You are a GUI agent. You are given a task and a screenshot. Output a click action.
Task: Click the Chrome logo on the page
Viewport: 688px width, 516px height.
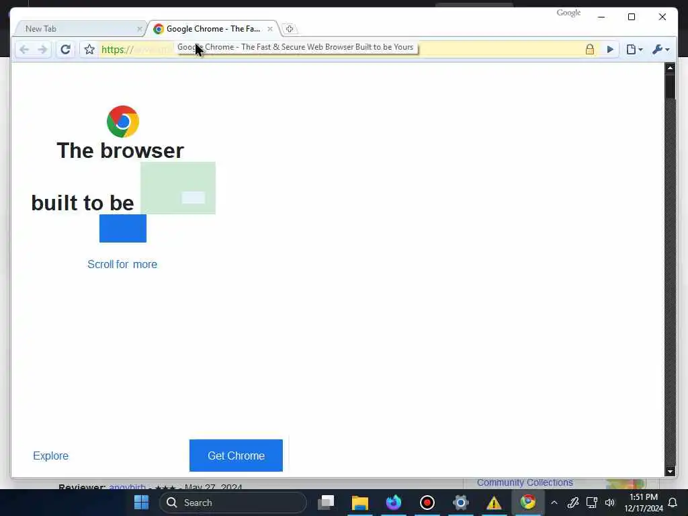point(123,122)
